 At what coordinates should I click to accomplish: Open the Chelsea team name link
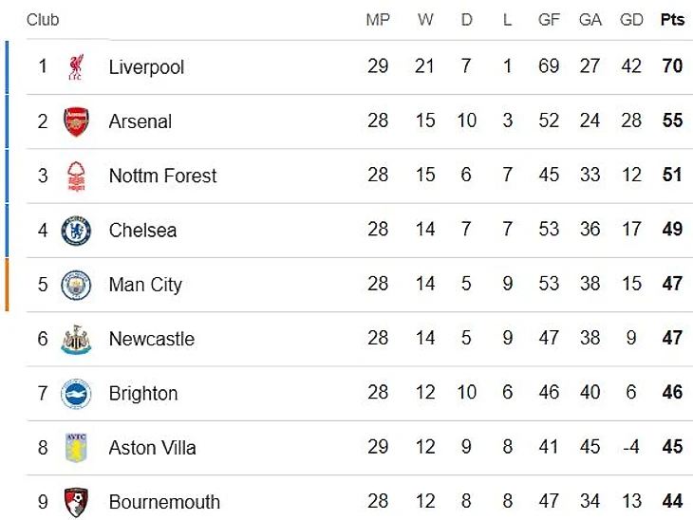[142, 231]
